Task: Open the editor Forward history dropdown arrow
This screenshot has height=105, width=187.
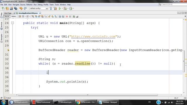Action: point(30,16)
